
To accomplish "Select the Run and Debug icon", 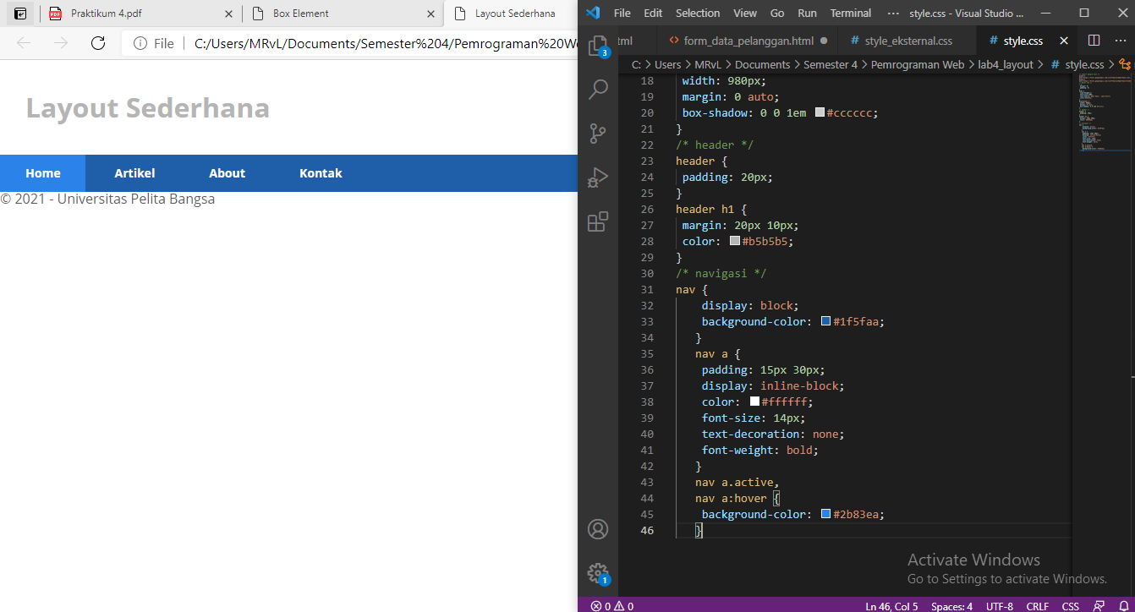I will click(598, 178).
